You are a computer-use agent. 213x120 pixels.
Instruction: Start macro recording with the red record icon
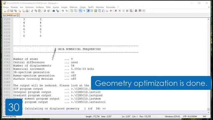click(116, 11)
